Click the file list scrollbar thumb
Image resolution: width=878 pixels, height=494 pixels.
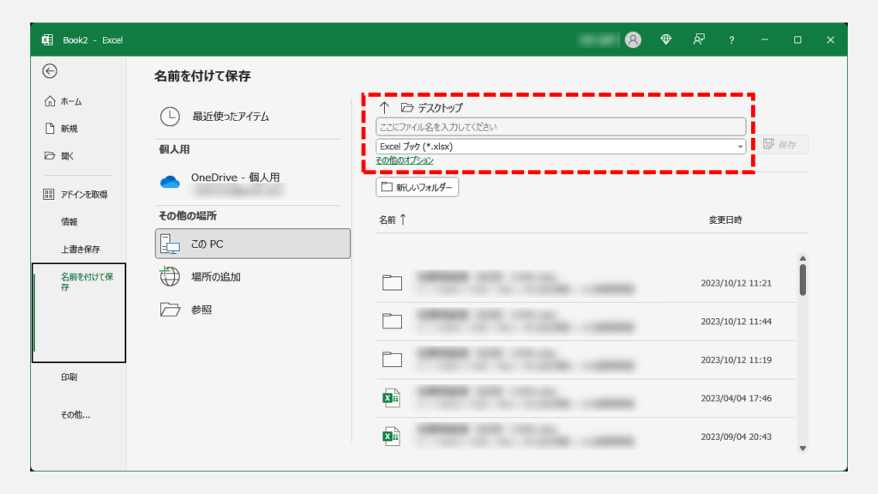803,280
